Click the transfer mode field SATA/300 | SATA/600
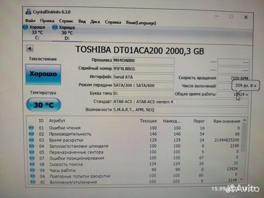This screenshot has height=198, width=264. 143,85
